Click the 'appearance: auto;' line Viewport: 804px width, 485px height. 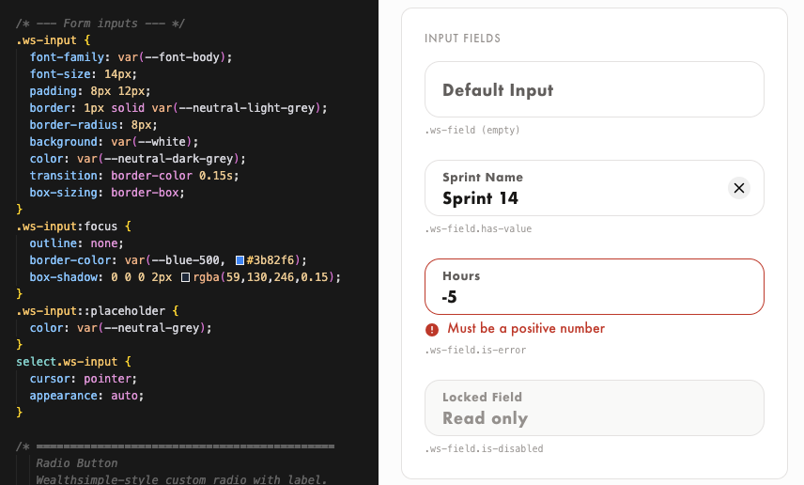coord(86,397)
